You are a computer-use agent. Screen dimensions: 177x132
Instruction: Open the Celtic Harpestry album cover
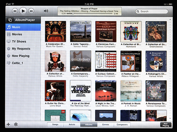81,61
